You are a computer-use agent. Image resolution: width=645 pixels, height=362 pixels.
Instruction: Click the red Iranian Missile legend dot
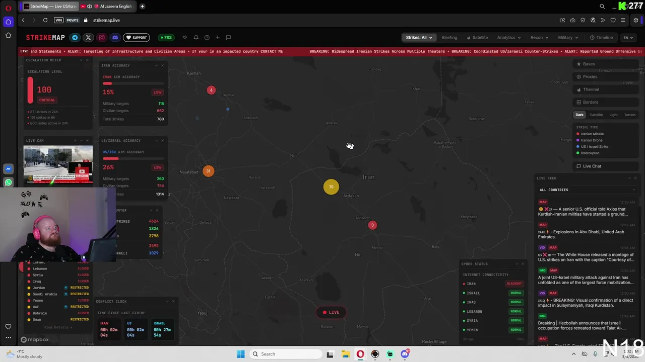(x=578, y=134)
